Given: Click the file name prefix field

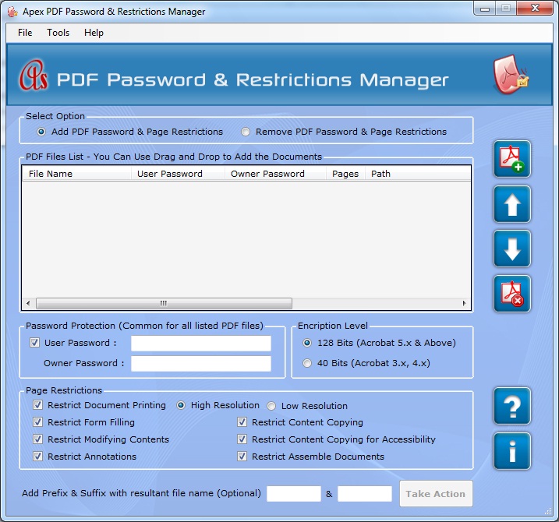Looking at the screenshot, I should (x=294, y=494).
